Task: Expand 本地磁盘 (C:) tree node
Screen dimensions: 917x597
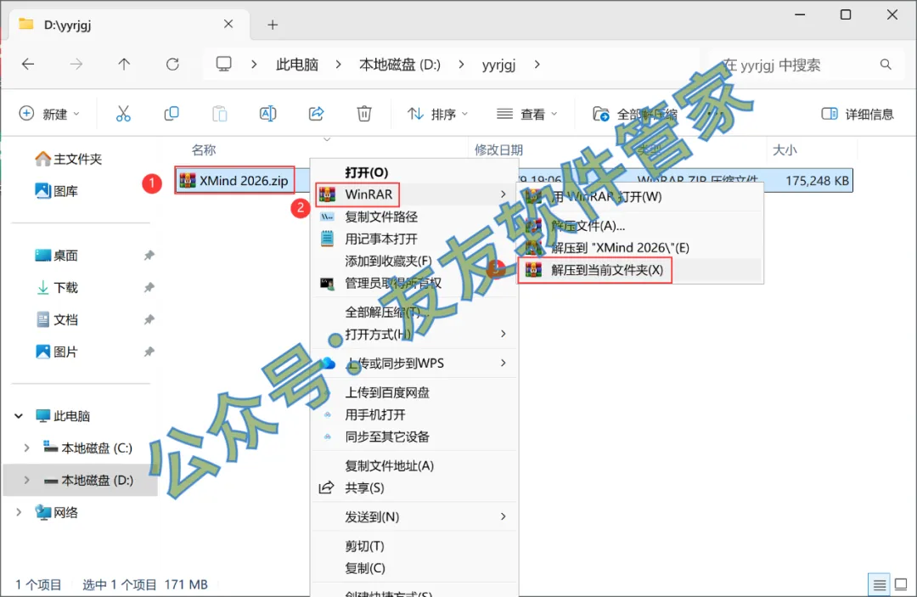Action: click(26, 448)
